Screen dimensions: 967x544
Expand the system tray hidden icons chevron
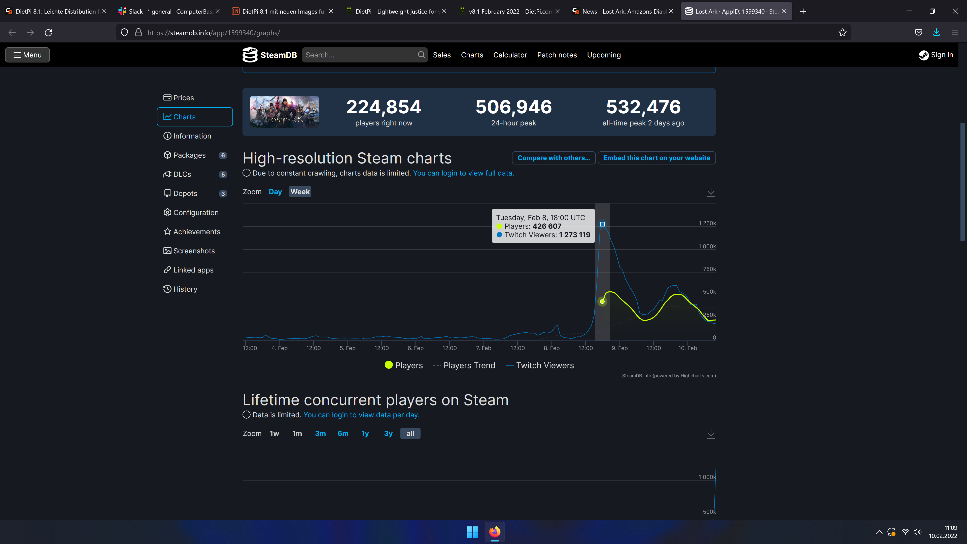pos(879,532)
